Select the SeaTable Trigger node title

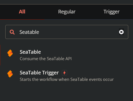tap(39, 73)
